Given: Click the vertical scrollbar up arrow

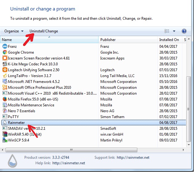Looking at the screenshot, I should tap(189, 39).
